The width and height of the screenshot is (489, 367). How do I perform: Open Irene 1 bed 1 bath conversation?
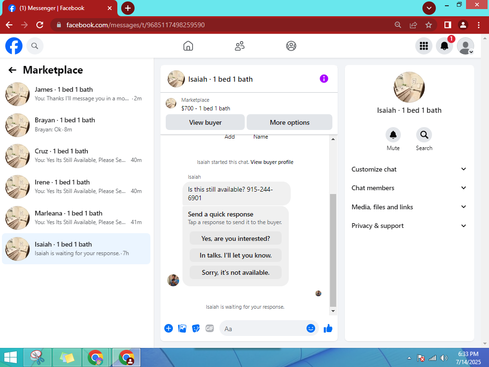point(76,187)
